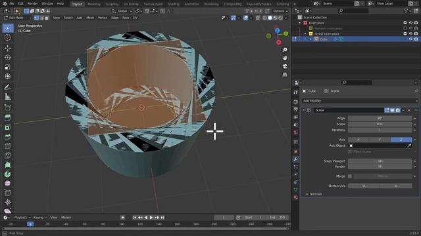421x236 pixels.
Task: Activate the Knife tool
Action: (8, 155)
